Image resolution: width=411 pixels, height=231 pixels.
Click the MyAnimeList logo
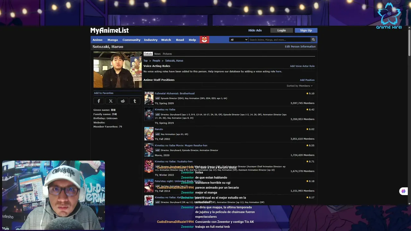pos(109,30)
